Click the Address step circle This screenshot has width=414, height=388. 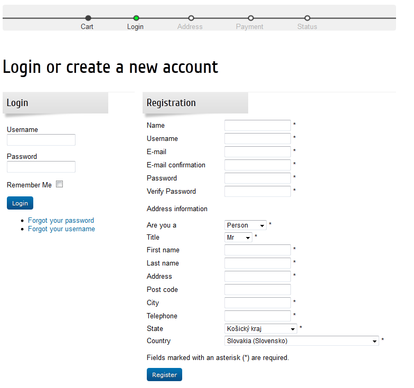(191, 18)
